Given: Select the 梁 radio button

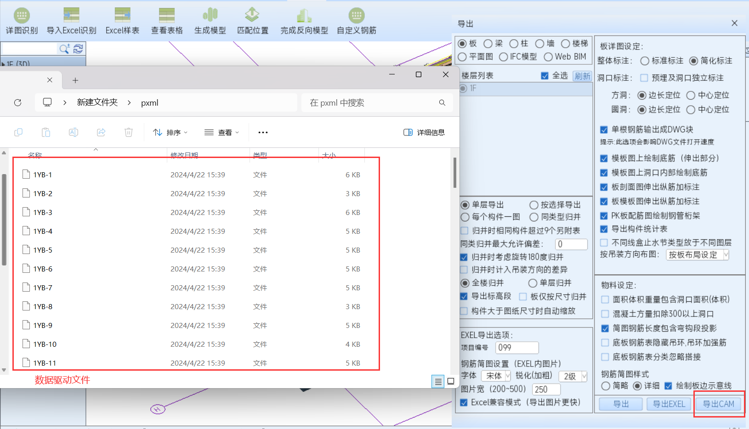Looking at the screenshot, I should point(488,44).
